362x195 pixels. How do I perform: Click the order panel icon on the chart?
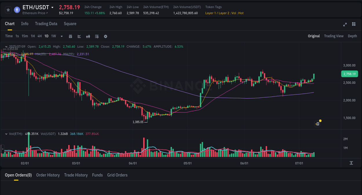point(317,124)
